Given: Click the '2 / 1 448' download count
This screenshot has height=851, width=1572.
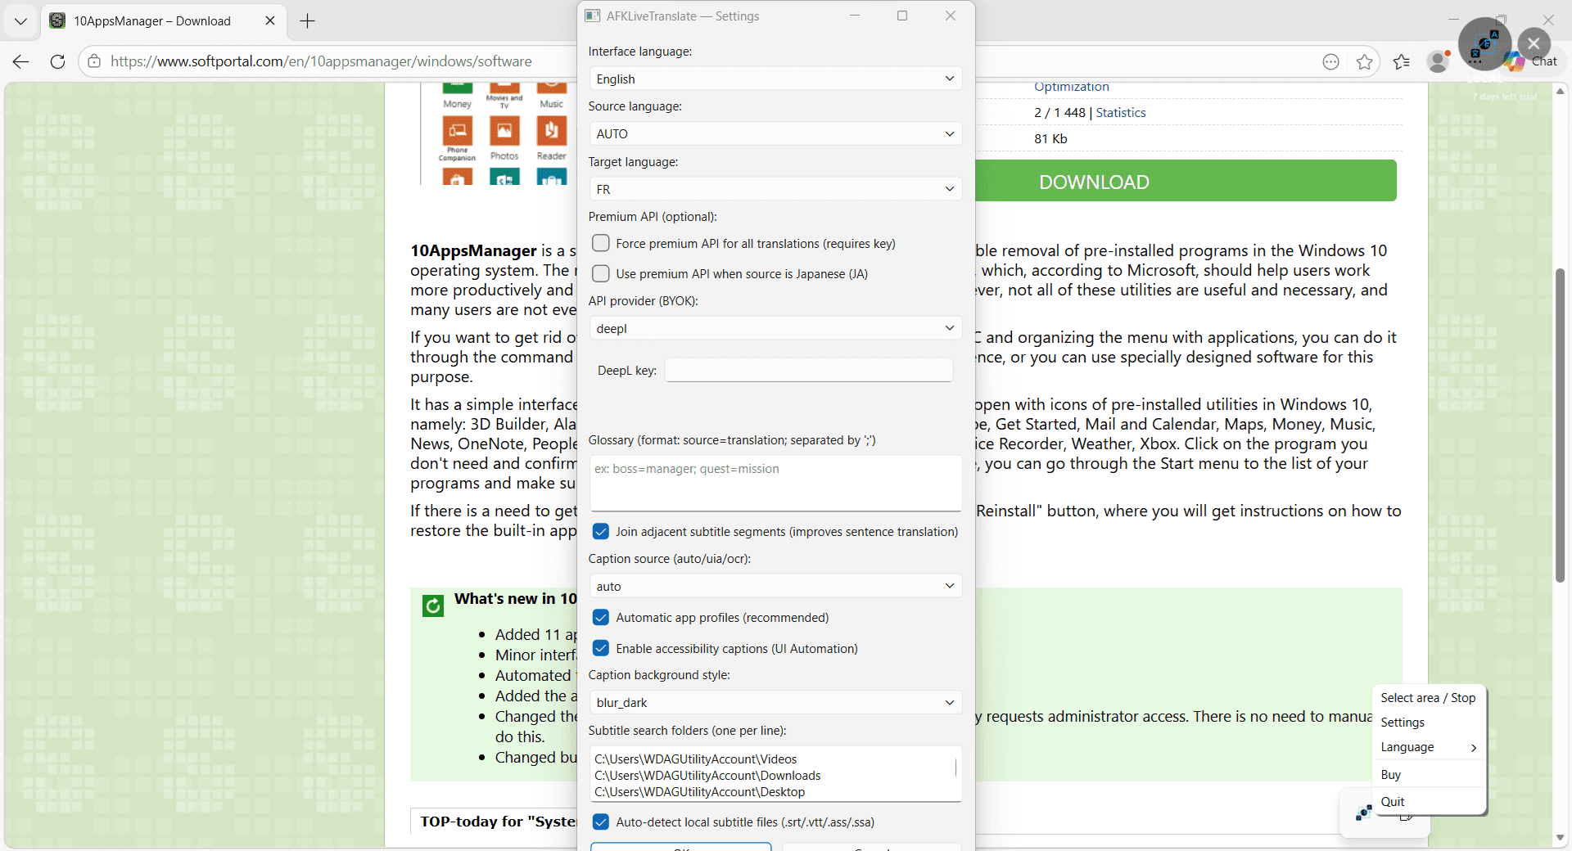Looking at the screenshot, I should [x=1059, y=113].
